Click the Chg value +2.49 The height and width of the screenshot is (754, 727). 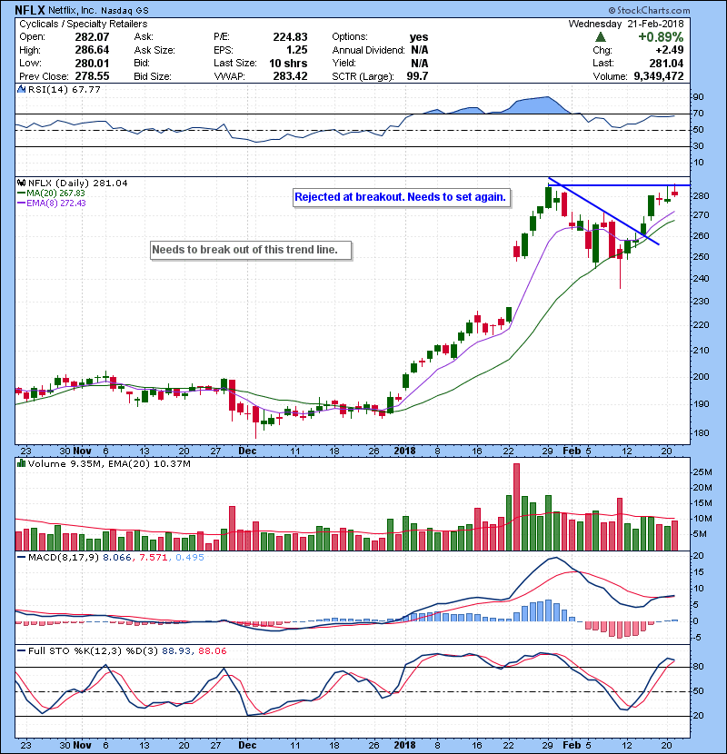669,50
